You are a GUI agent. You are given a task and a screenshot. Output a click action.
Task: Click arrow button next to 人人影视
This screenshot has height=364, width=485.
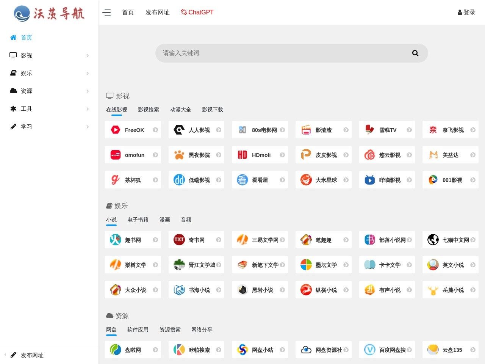point(219,130)
